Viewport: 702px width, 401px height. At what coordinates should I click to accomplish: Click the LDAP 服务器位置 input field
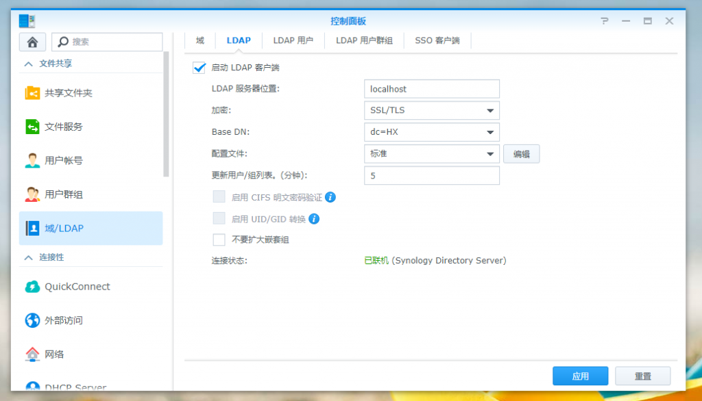point(431,89)
